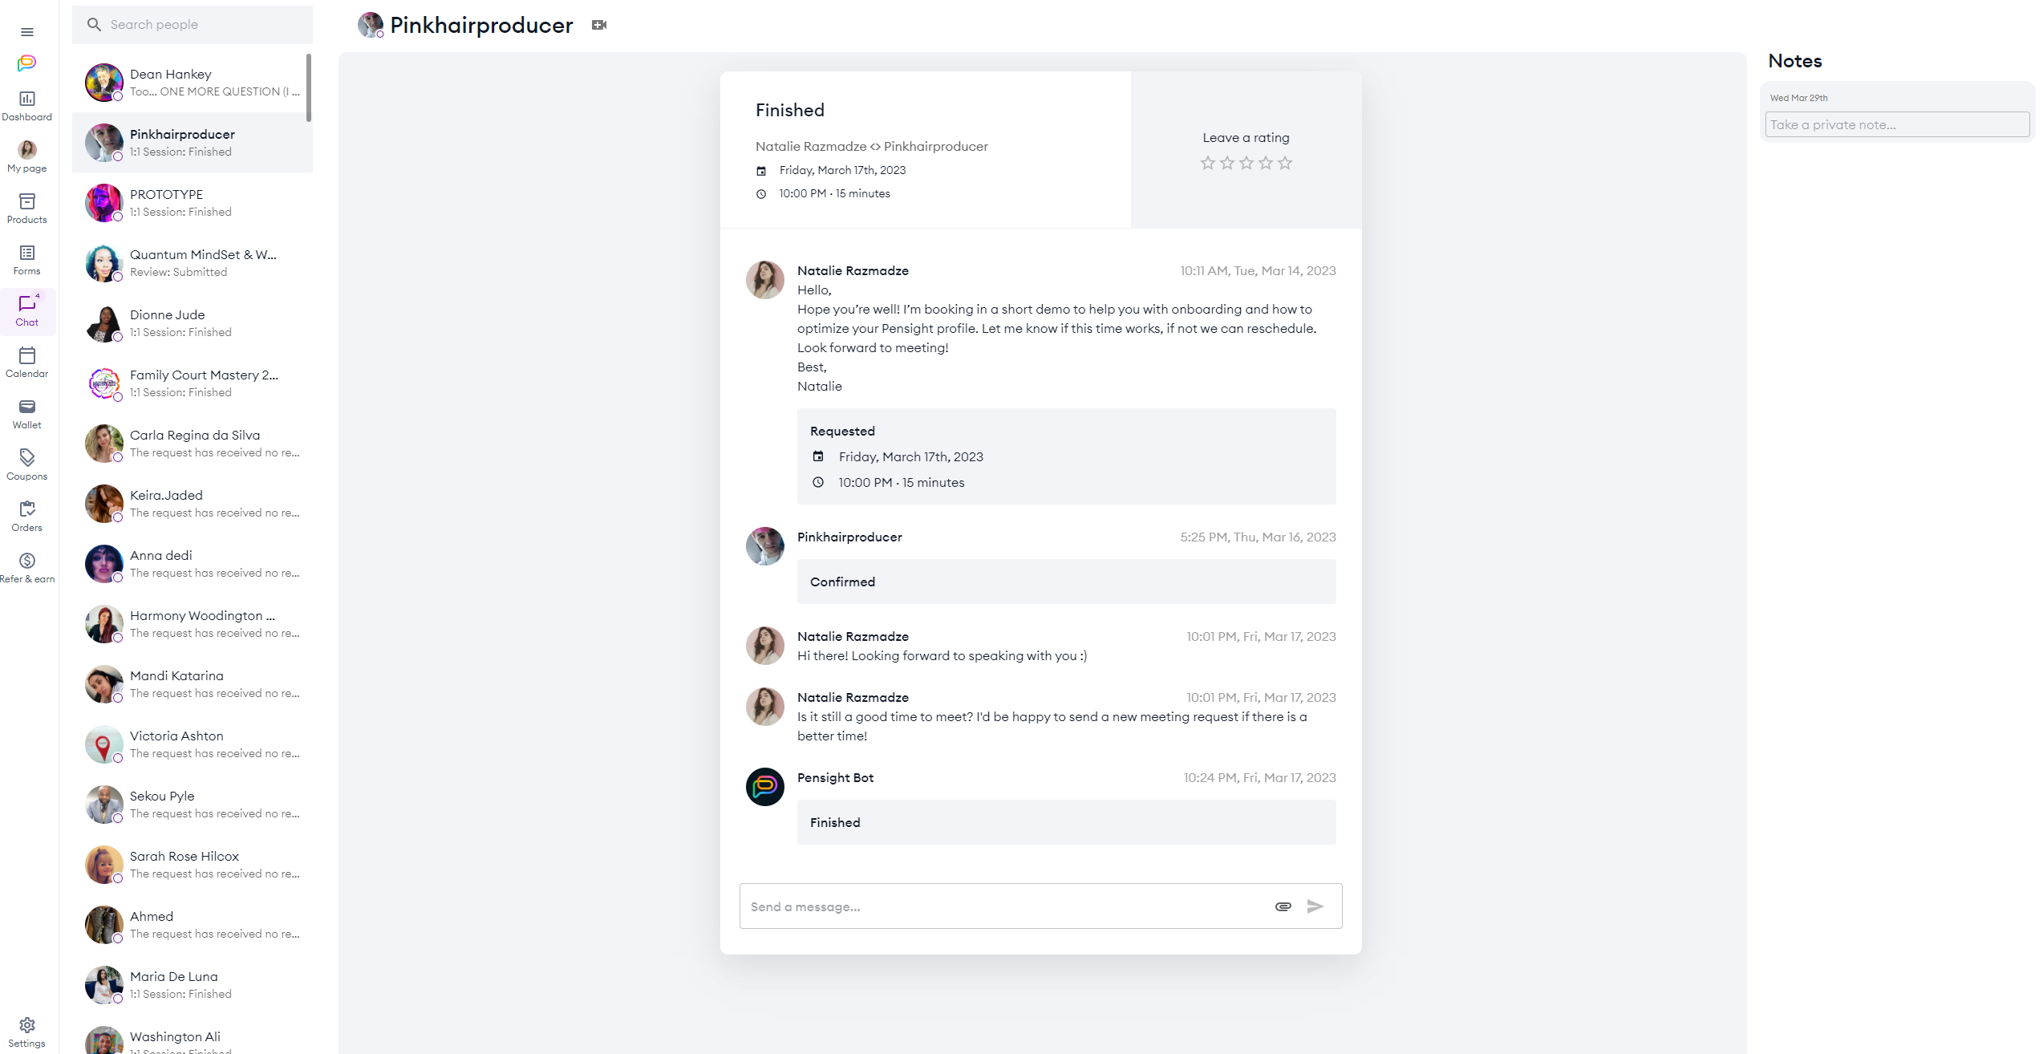Click the private note field
2043x1054 pixels.
tap(1897, 125)
